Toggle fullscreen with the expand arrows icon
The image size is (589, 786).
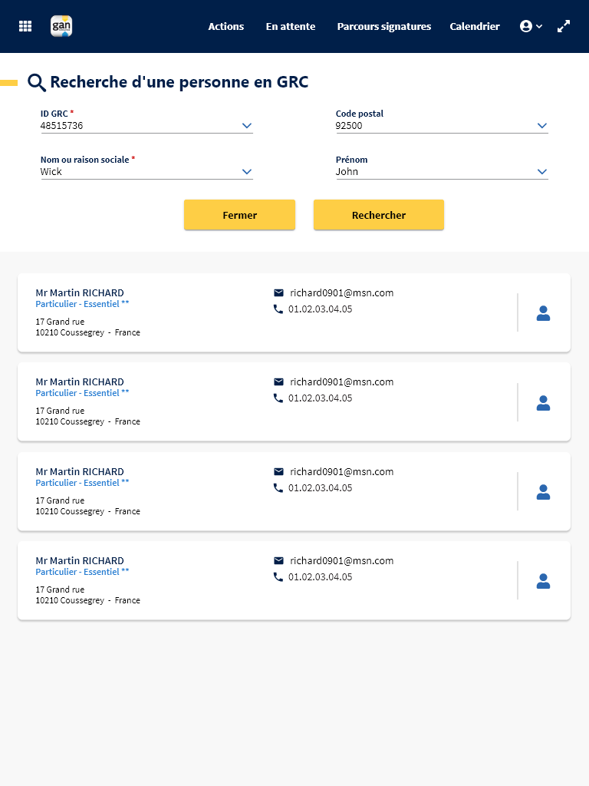564,26
